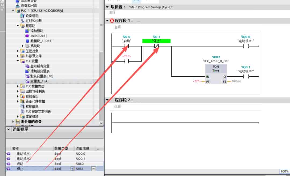The height and width of the screenshot is (176, 290).
Task: Expand the 在线备份 folder
Action: pyautogui.click(x=18, y=96)
